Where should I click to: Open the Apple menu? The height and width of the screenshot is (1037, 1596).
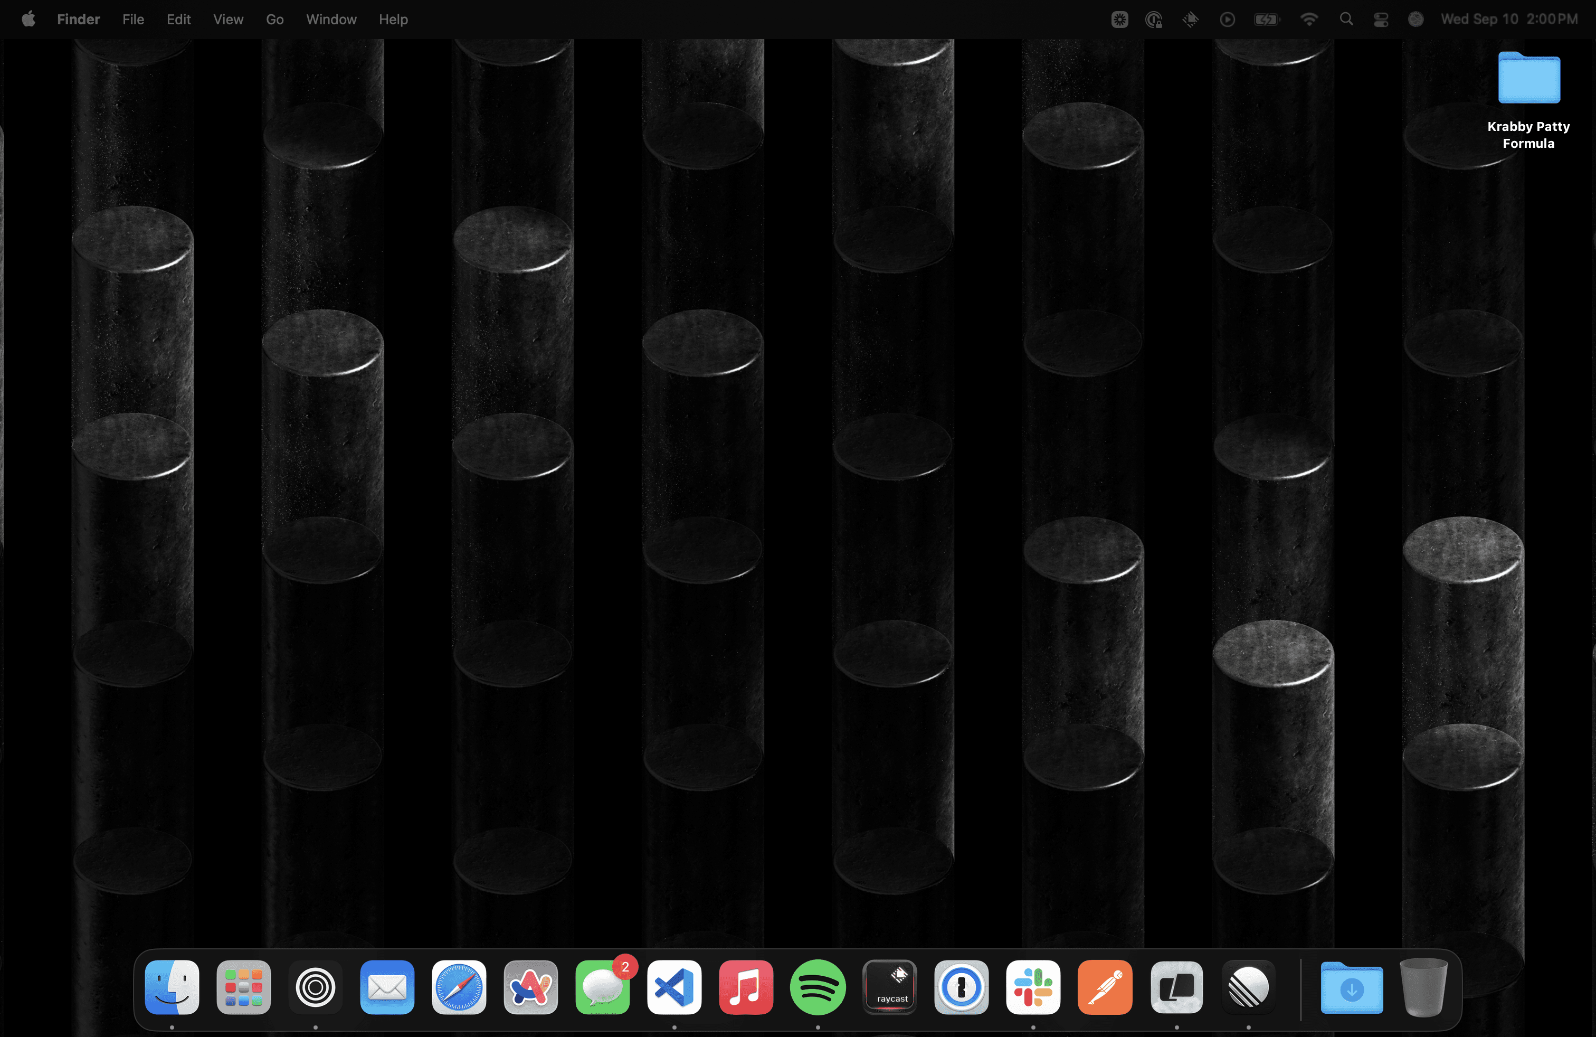click(x=28, y=19)
